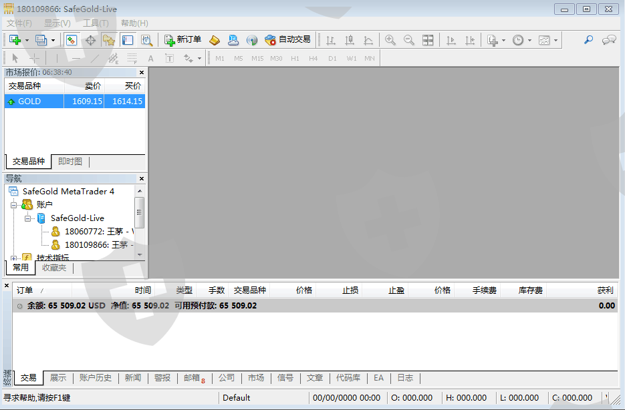Collapse the 账户 tree node
This screenshot has width=625, height=410.
pyautogui.click(x=13, y=205)
